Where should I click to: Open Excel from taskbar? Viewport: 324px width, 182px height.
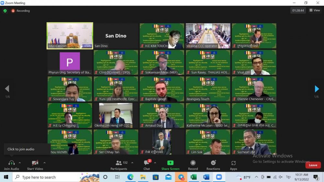(x=194, y=177)
